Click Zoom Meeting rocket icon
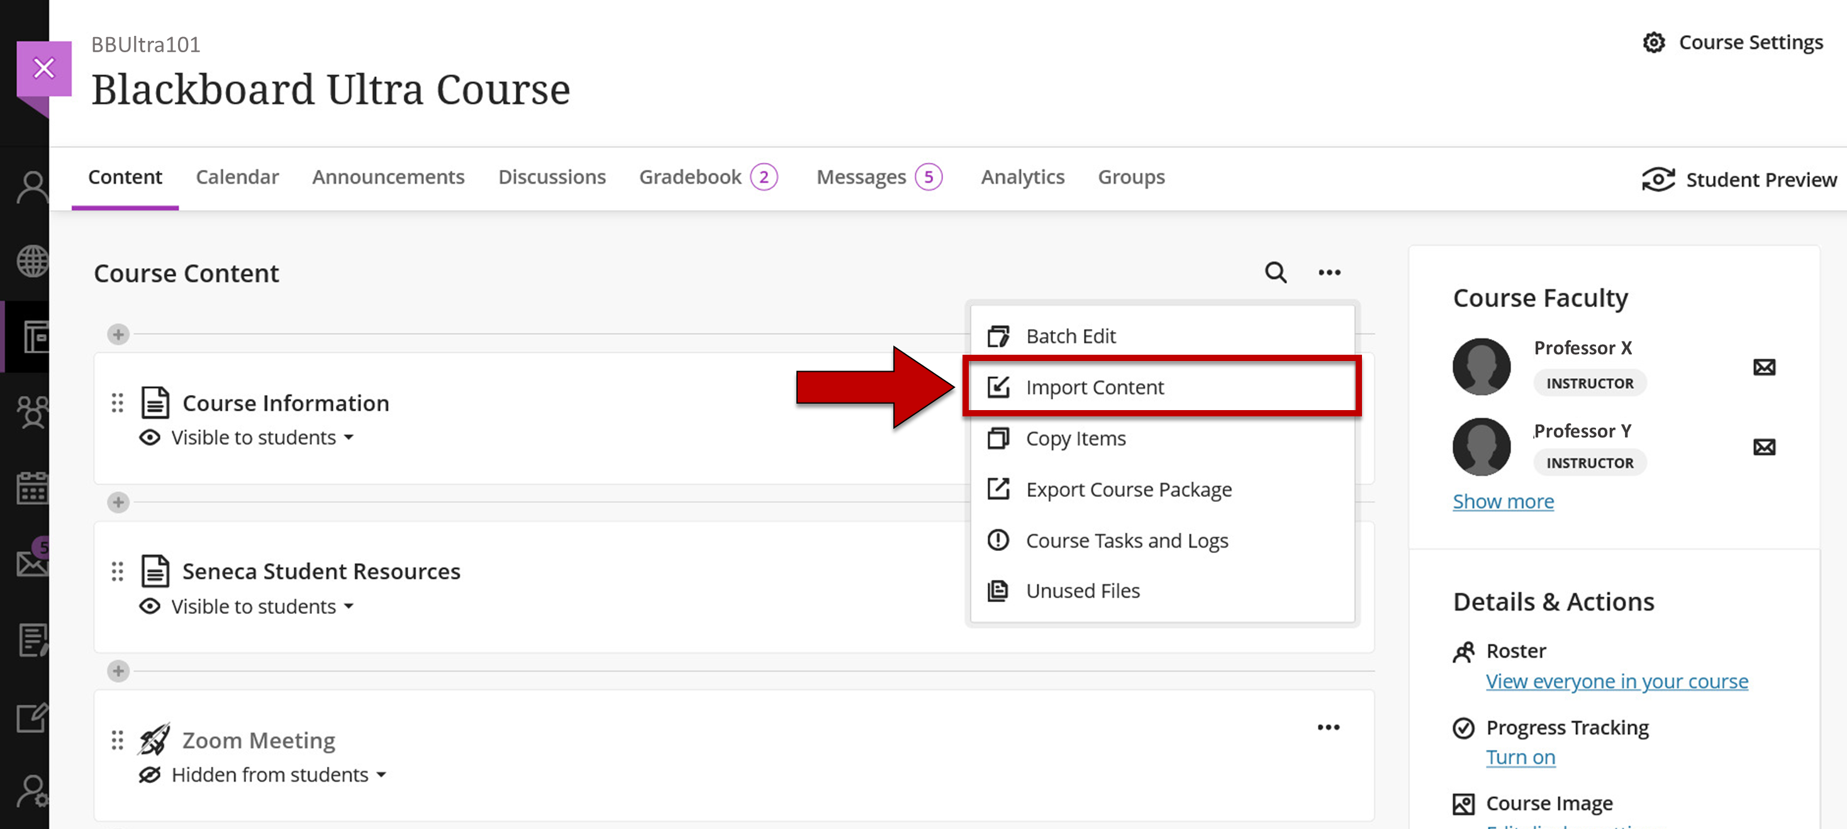1847x829 pixels. pos(154,739)
